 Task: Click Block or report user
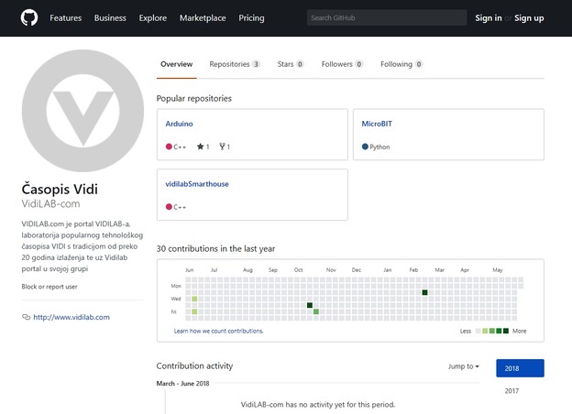49,287
